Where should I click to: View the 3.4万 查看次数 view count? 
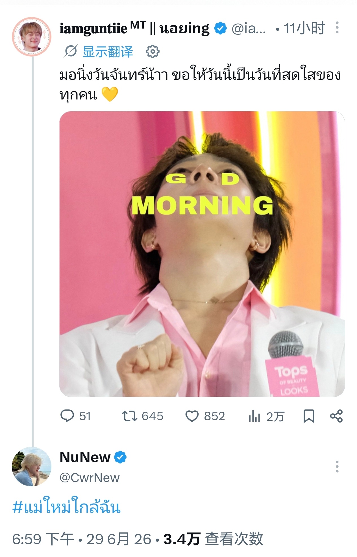213,539
